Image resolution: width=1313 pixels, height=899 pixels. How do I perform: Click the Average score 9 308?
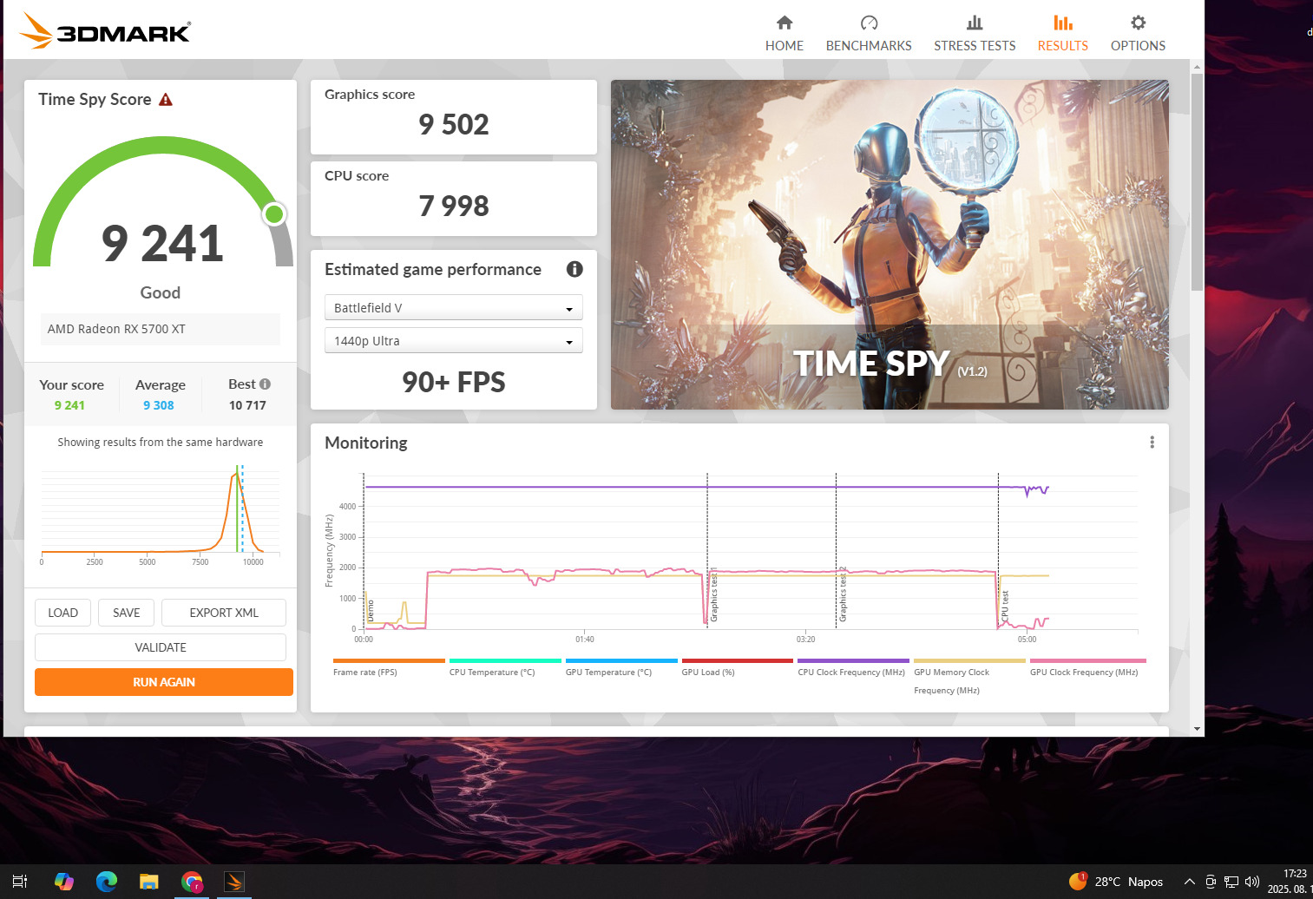tap(159, 405)
